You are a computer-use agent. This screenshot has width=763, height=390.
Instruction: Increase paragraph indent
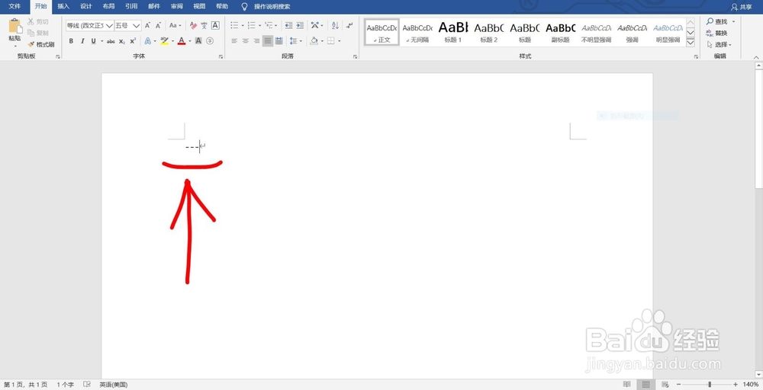(300, 25)
